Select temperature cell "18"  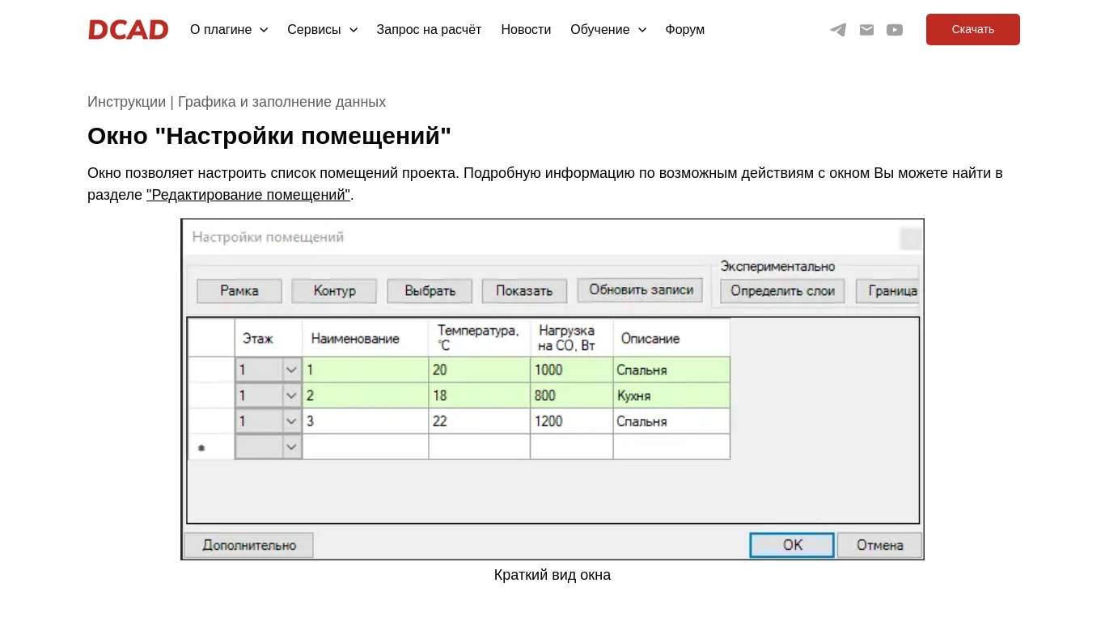(x=480, y=396)
